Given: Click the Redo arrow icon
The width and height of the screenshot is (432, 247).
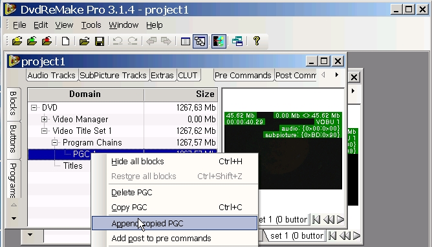Looking at the screenshot, I should click(x=133, y=41).
